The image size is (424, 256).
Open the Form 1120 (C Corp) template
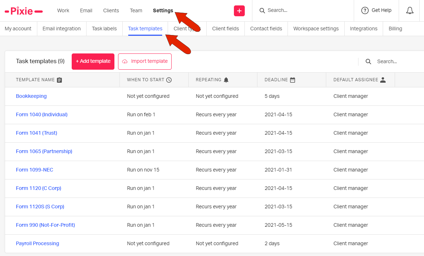click(x=38, y=188)
